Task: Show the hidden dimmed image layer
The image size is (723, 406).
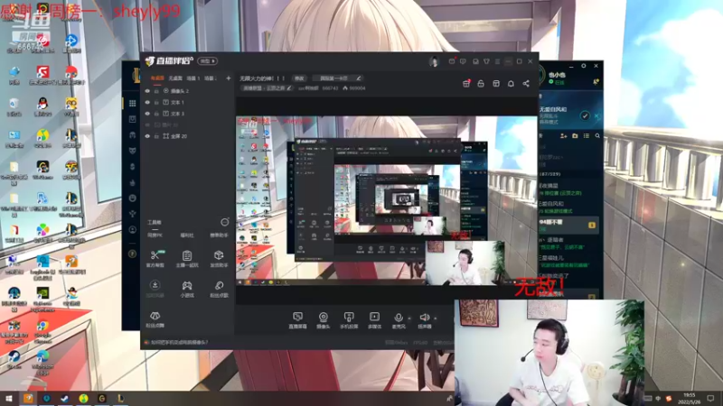Action: [x=147, y=125]
